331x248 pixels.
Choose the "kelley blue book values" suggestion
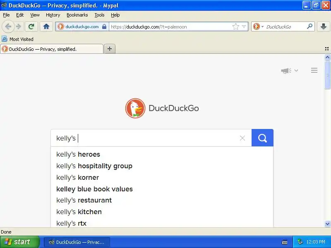162,189
